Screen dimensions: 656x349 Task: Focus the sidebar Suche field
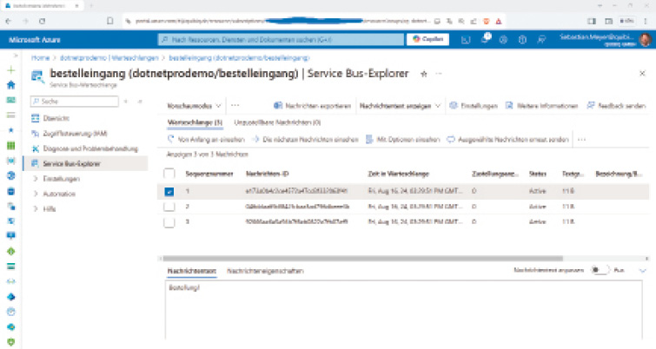pos(75,102)
